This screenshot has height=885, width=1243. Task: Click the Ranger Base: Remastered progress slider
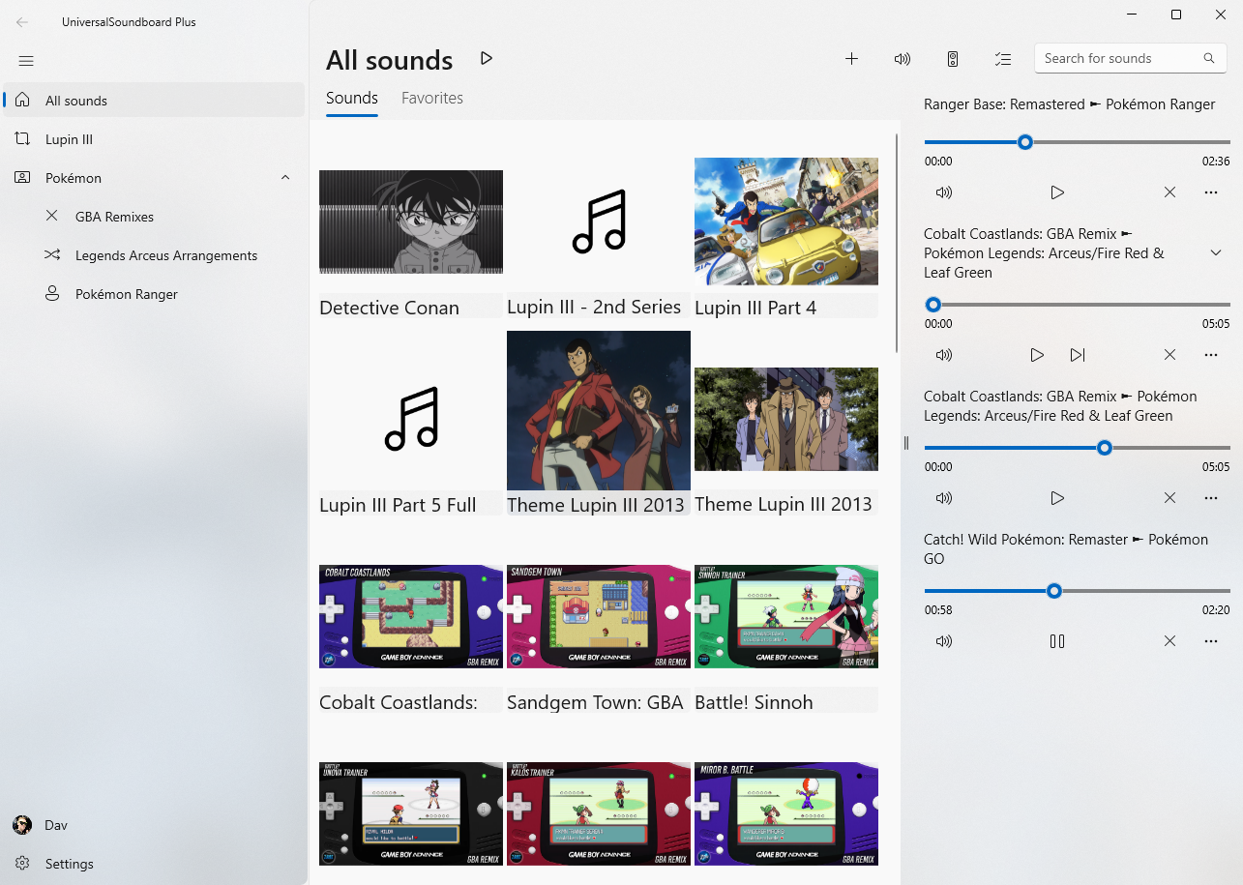pyautogui.click(x=1077, y=142)
